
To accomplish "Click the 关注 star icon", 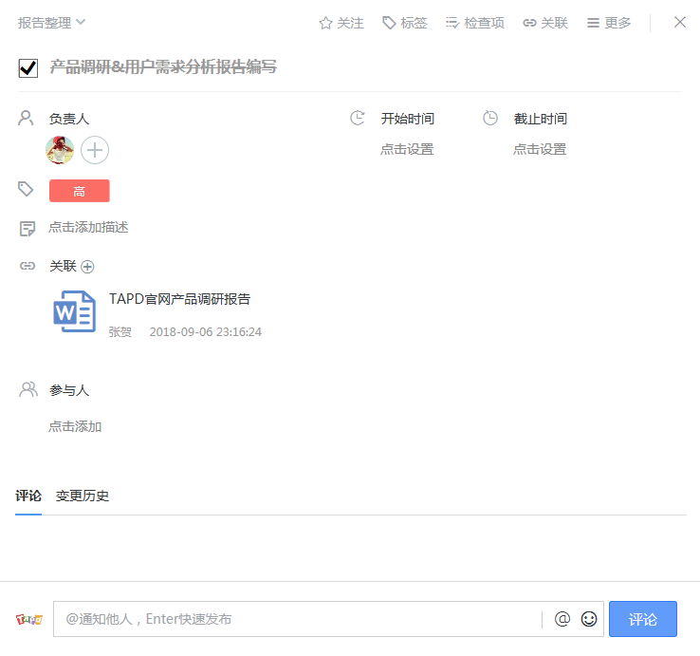I will coord(326,23).
